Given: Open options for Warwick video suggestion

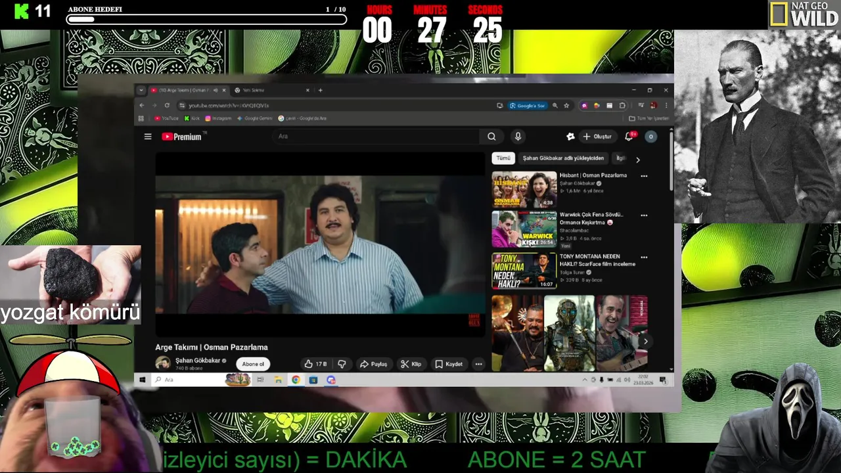Looking at the screenshot, I should [644, 215].
